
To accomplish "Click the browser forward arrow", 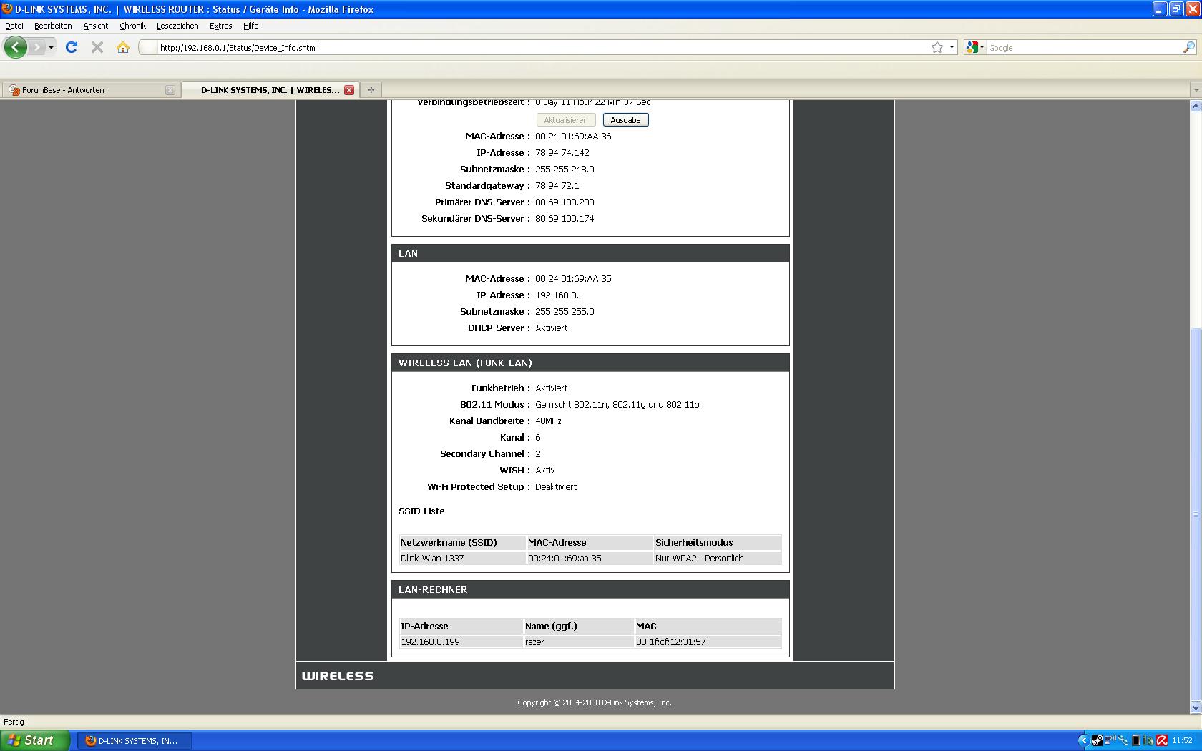I will 36,47.
